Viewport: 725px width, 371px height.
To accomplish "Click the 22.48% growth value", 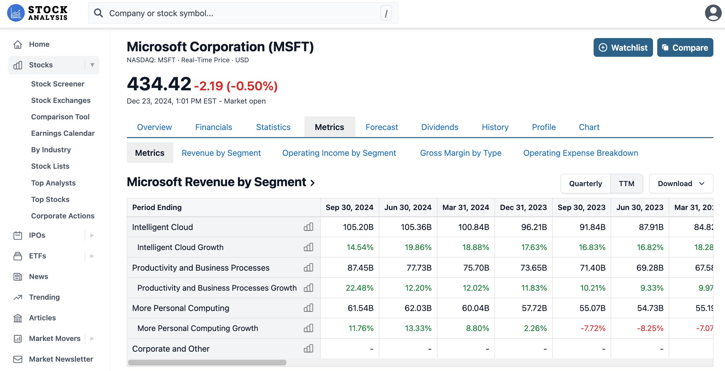I will [x=360, y=288].
